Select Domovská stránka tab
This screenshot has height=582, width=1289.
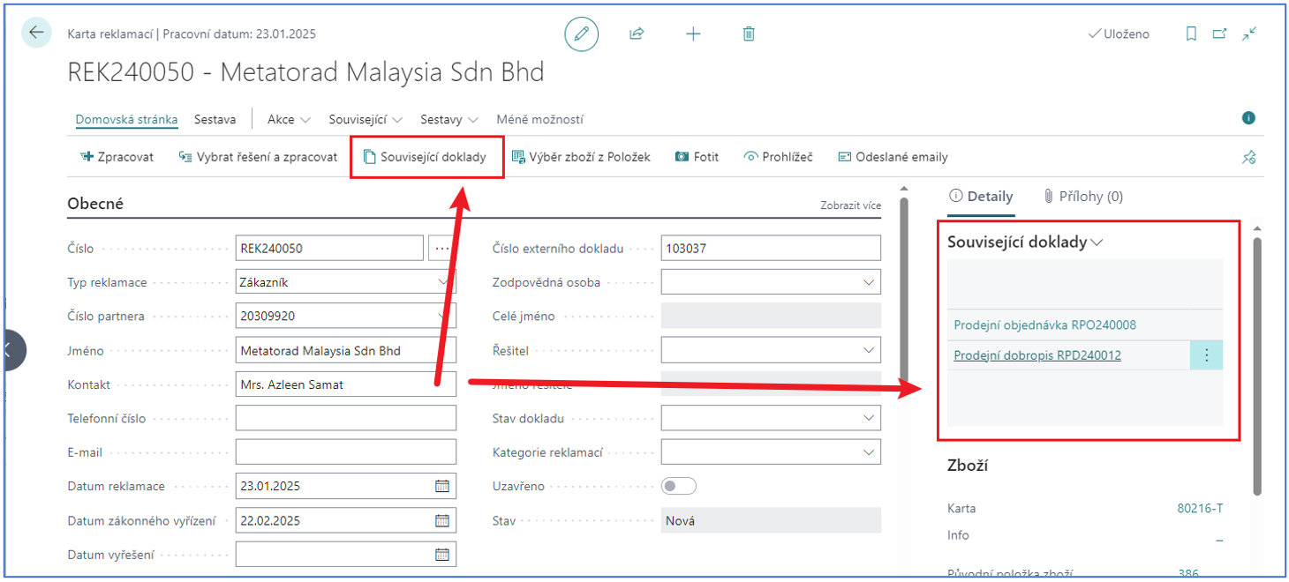pos(126,119)
